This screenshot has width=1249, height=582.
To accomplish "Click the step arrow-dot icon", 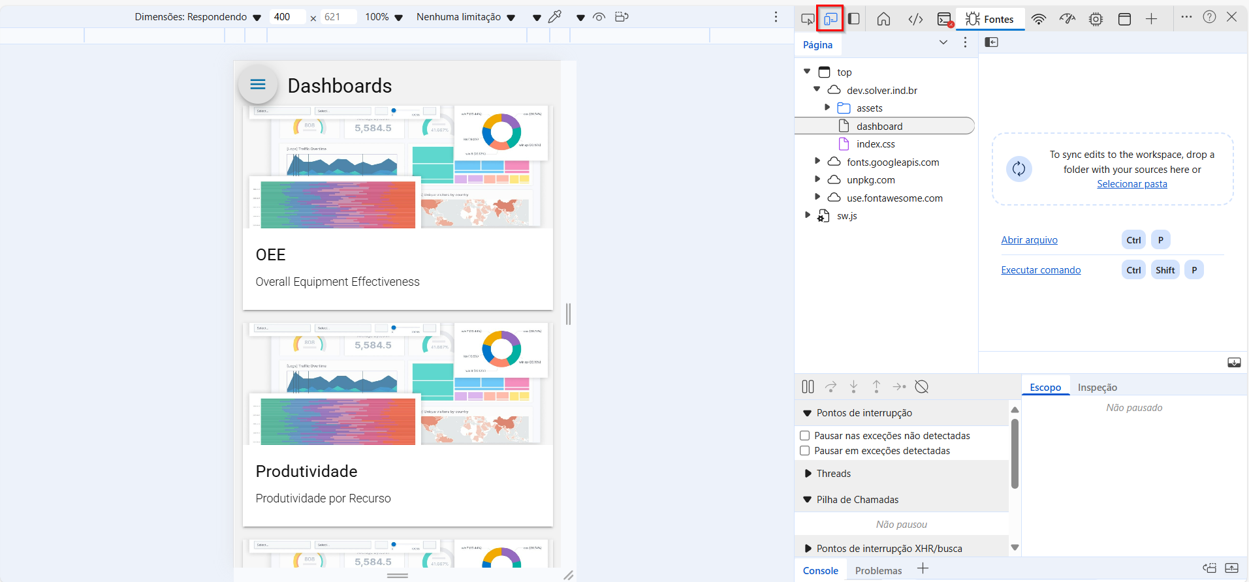I will click(x=899, y=387).
